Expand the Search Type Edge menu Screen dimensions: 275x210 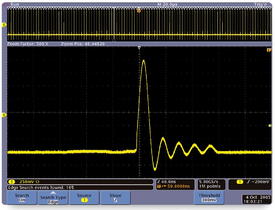(x=53, y=198)
